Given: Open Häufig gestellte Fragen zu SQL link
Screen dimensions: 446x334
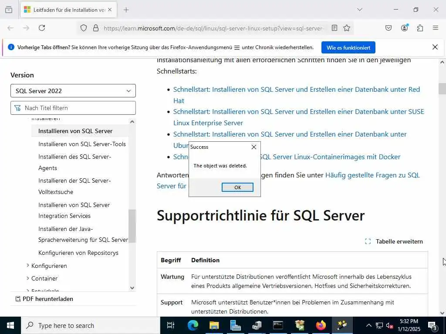Looking at the screenshot, I should click(372, 175).
